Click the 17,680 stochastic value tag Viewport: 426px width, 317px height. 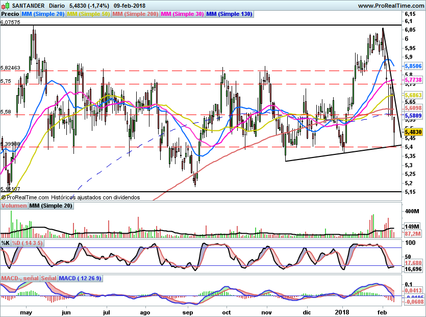click(413, 263)
